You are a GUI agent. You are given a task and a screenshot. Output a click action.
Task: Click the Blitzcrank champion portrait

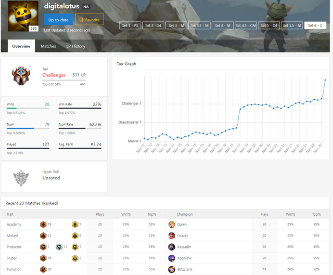coord(172,269)
